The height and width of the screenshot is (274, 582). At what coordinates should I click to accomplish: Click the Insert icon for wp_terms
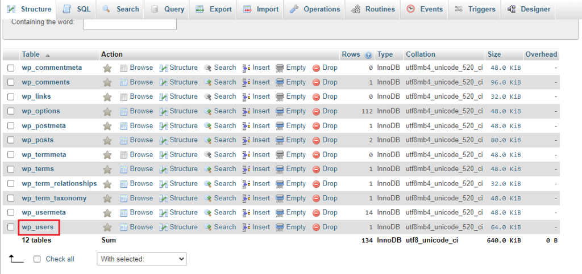[247, 169]
